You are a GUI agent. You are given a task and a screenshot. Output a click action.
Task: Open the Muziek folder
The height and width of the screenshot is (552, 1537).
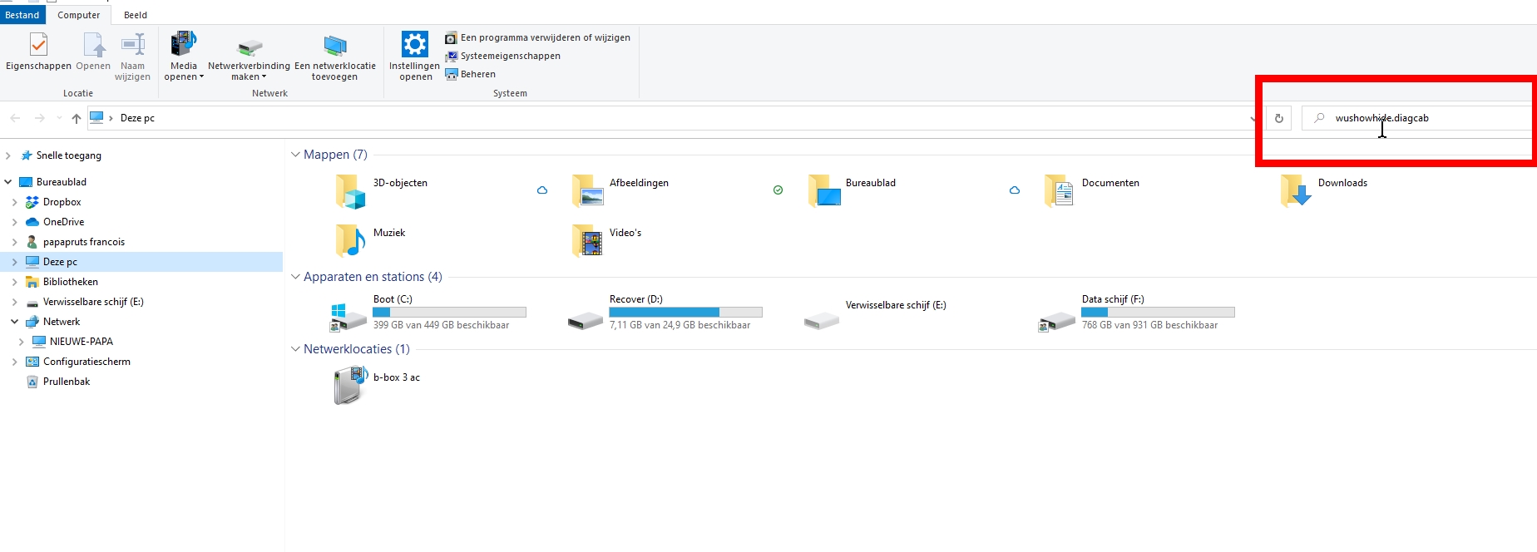point(350,240)
